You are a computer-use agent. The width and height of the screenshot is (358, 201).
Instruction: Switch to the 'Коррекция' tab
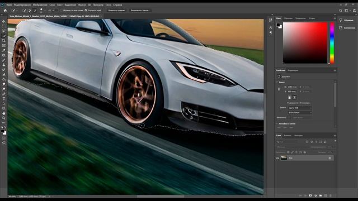[293, 70]
